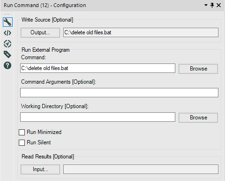
Task: Browse for the Working Directory
Action: point(198,118)
